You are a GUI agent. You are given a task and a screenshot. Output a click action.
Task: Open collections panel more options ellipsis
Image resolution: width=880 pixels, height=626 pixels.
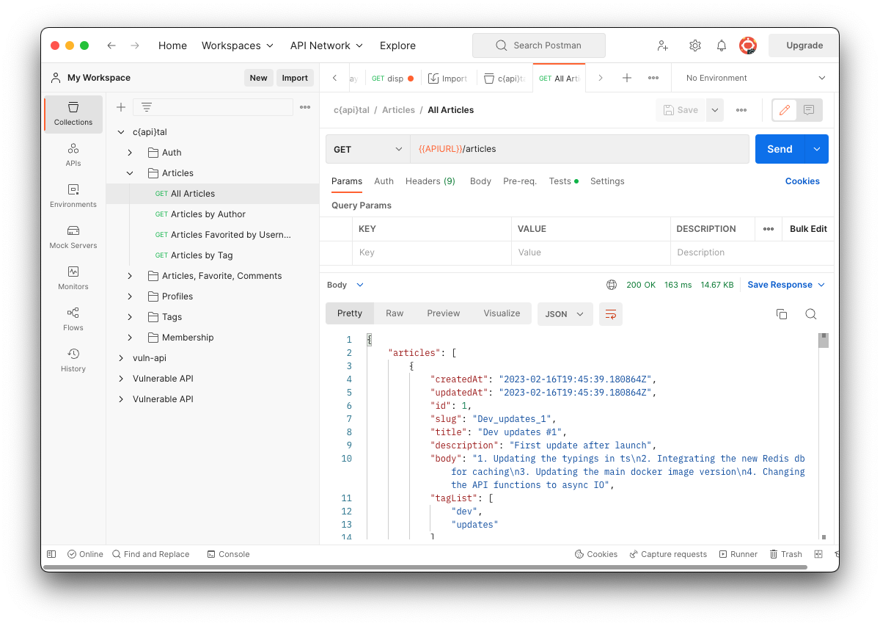click(306, 107)
